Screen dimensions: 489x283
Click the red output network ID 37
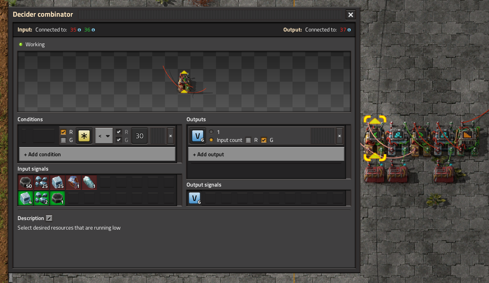tap(343, 30)
